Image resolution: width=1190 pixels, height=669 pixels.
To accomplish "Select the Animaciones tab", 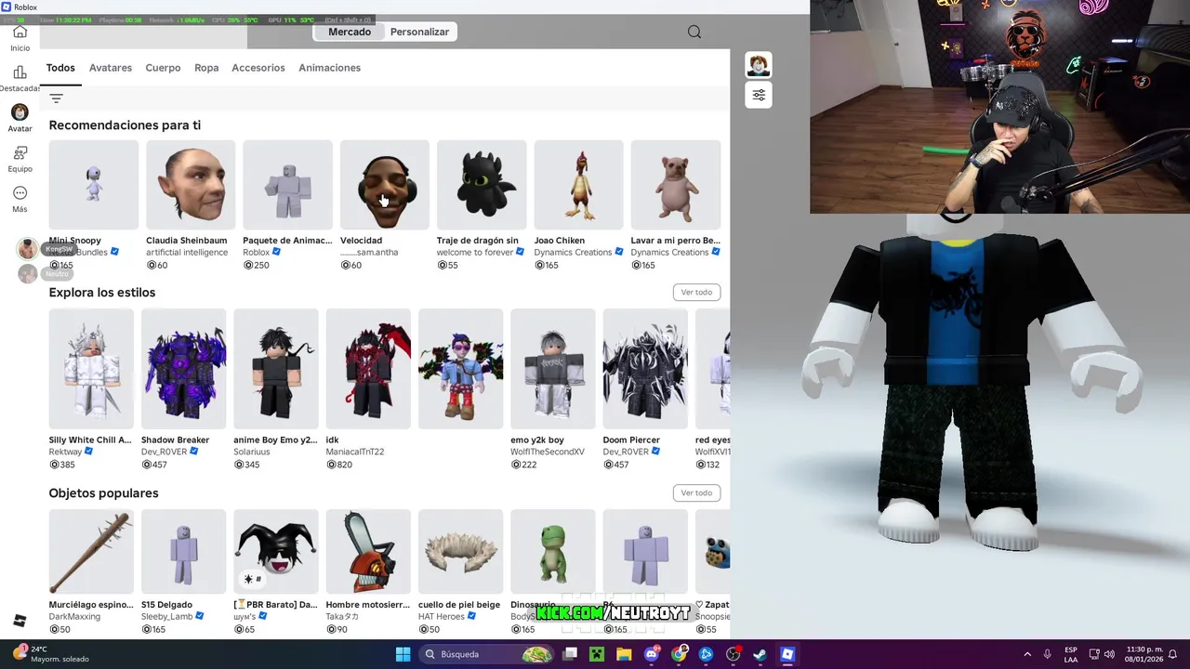I will (x=329, y=68).
